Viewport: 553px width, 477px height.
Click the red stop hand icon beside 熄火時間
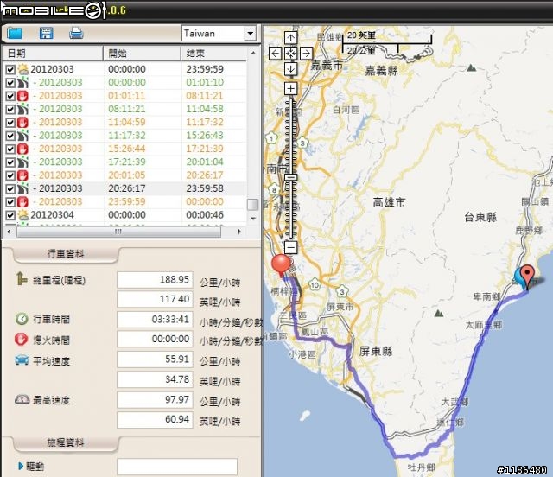pyautogui.click(x=21, y=339)
